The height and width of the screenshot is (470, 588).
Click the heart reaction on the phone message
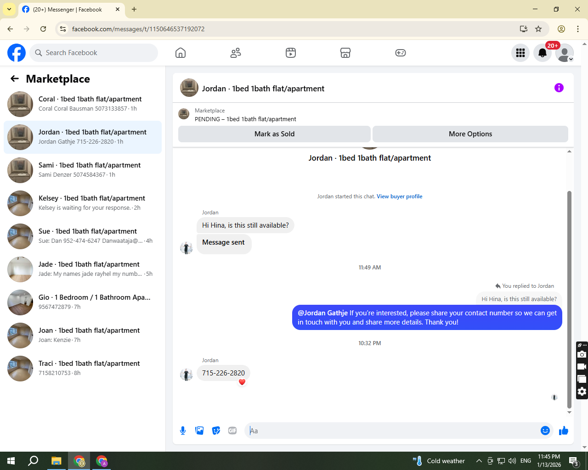(242, 382)
